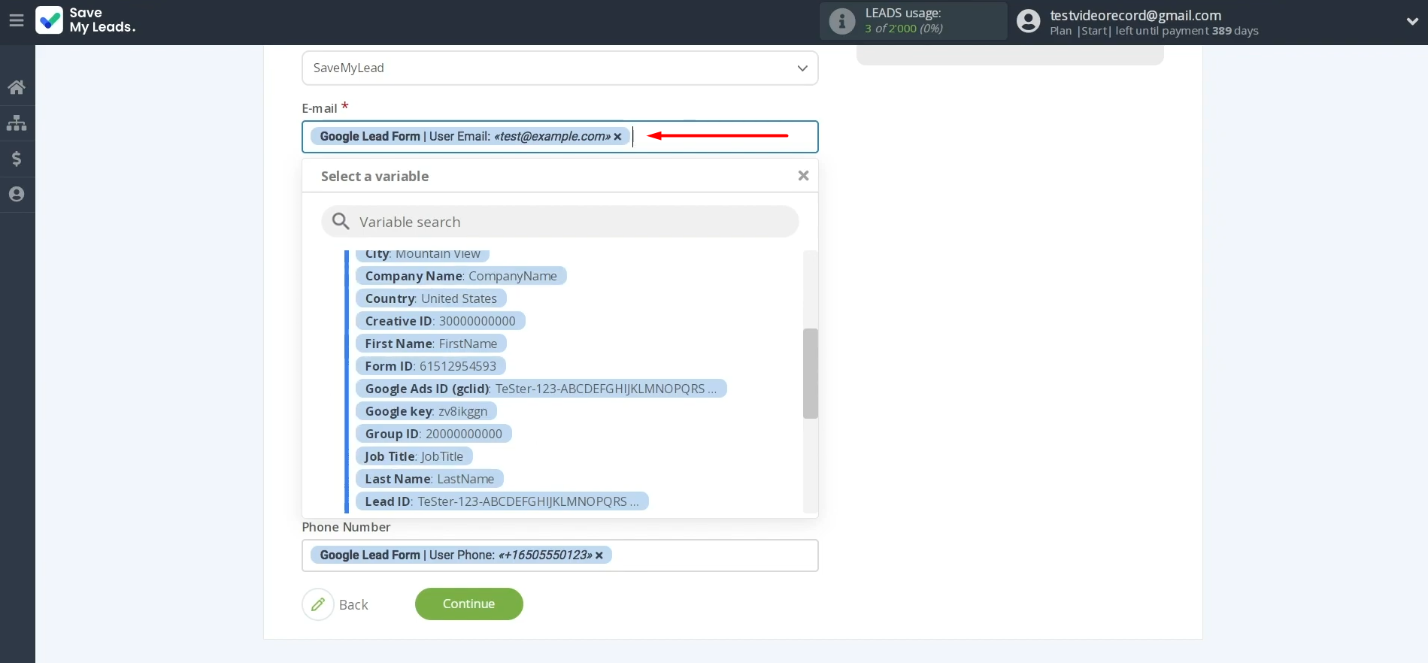Select Lead ID variable

pos(502,501)
